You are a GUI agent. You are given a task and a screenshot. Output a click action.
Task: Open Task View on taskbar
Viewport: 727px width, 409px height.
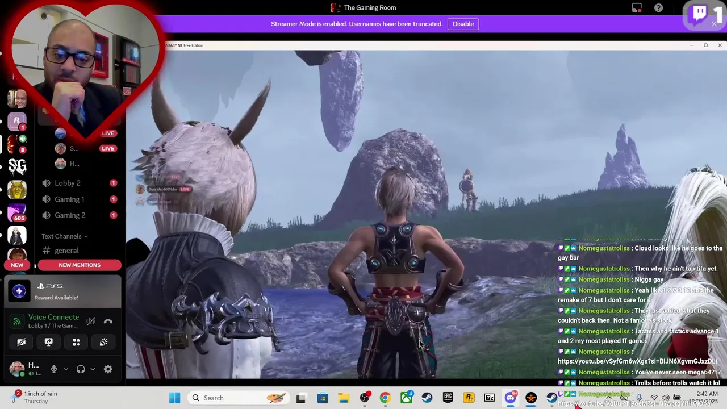click(x=301, y=398)
